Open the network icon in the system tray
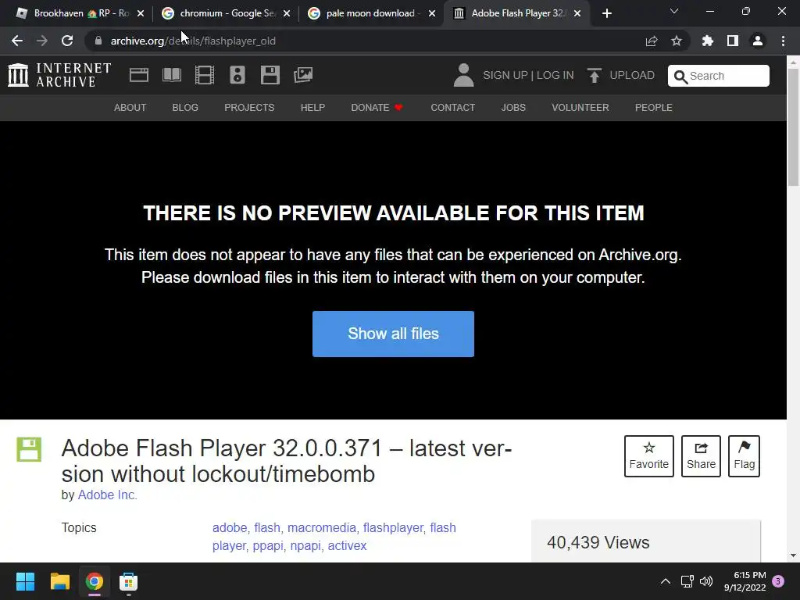The image size is (800, 600). (687, 581)
